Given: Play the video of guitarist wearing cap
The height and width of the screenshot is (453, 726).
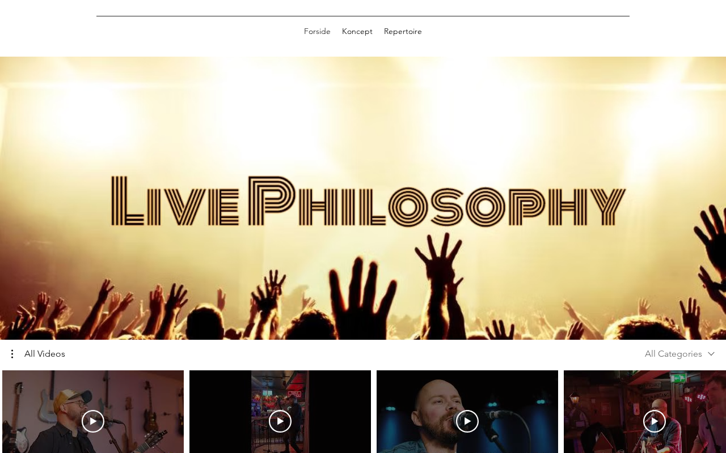Looking at the screenshot, I should click(x=93, y=421).
